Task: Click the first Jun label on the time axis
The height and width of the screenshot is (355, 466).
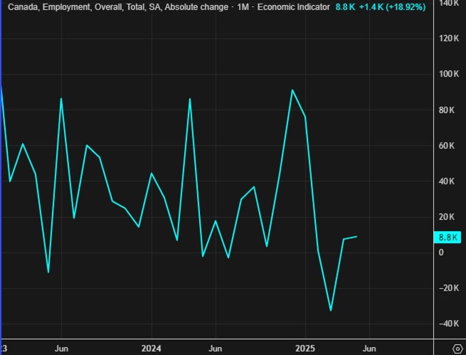Action: (62, 348)
